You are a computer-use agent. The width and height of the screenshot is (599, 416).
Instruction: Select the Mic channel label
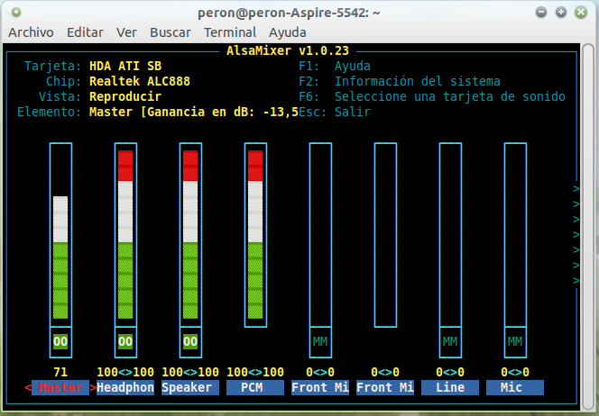pyautogui.click(x=515, y=387)
